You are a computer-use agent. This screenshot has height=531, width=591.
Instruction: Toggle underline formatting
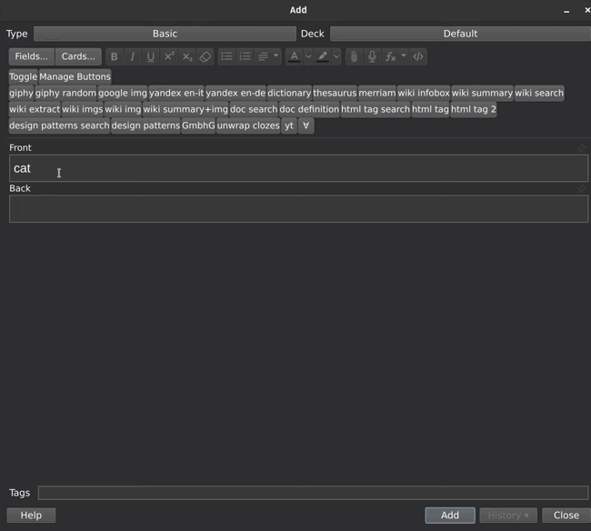(150, 56)
